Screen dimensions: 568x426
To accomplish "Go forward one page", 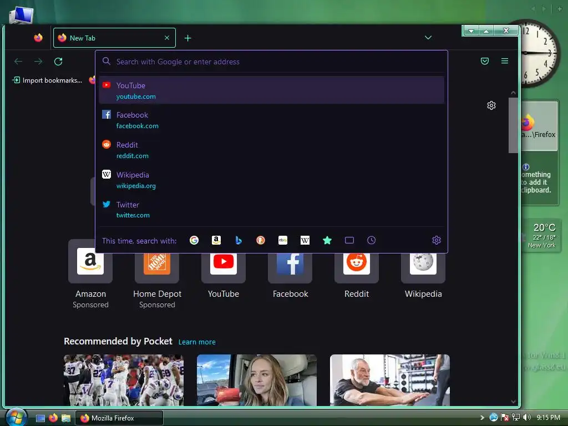I will coord(38,61).
